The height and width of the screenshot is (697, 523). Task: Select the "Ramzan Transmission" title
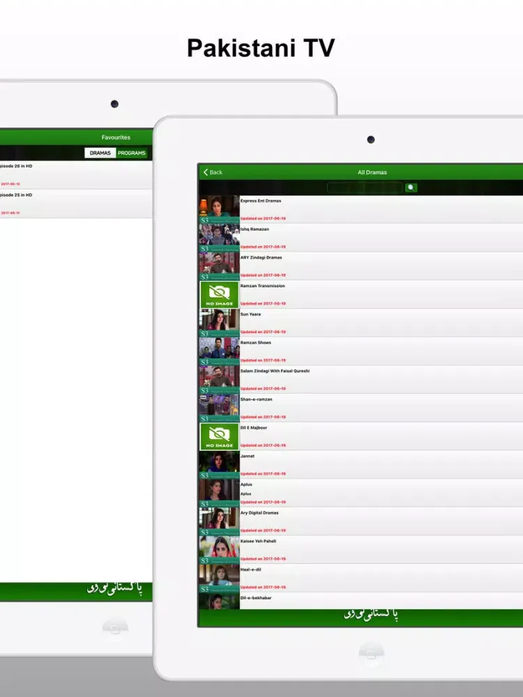point(262,286)
